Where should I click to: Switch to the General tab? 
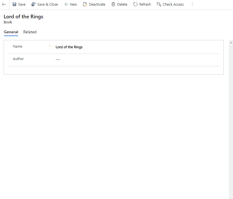click(x=11, y=32)
